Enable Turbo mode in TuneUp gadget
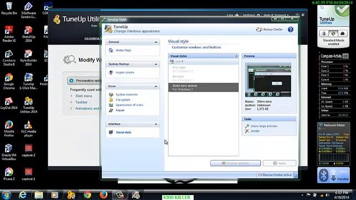 pyautogui.click(x=343, y=33)
